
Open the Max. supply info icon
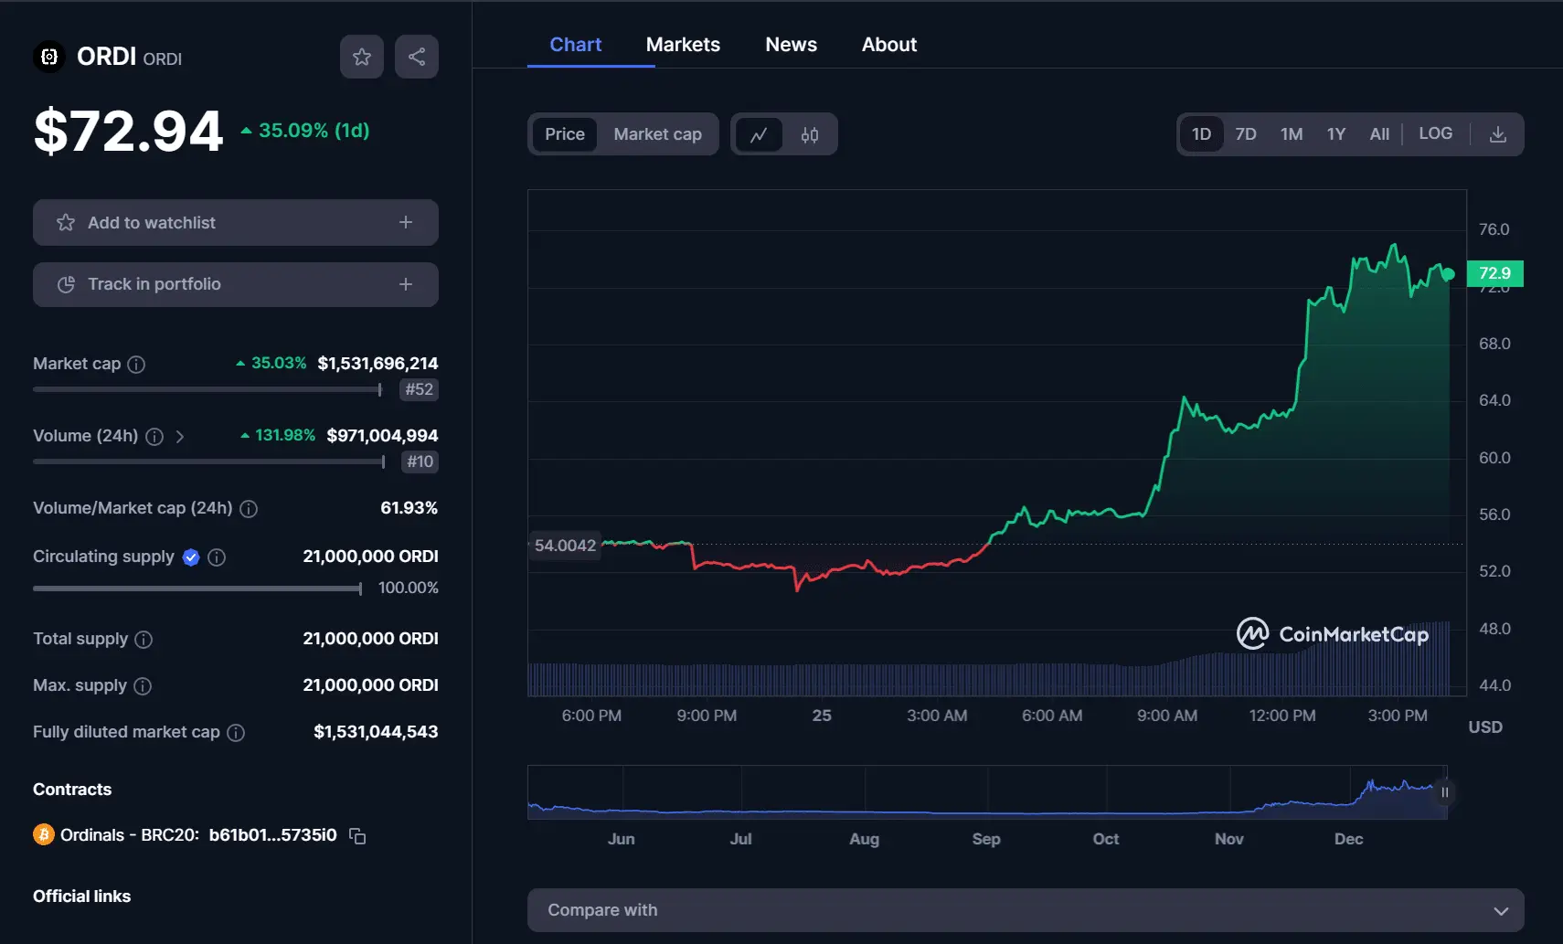[x=143, y=686]
